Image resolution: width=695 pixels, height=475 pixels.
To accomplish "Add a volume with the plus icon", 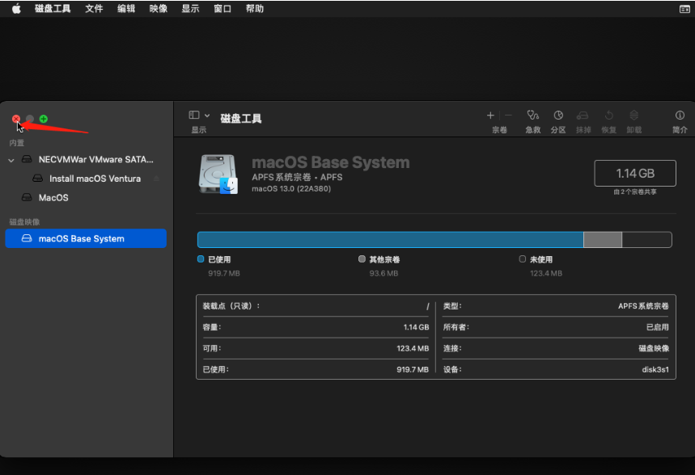I will [490, 116].
